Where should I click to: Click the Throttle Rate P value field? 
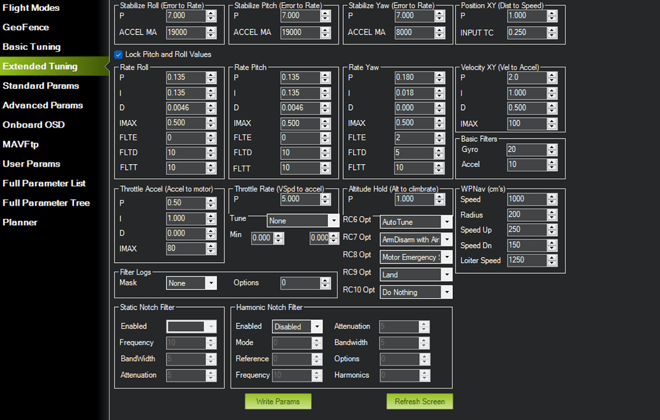[300, 199]
